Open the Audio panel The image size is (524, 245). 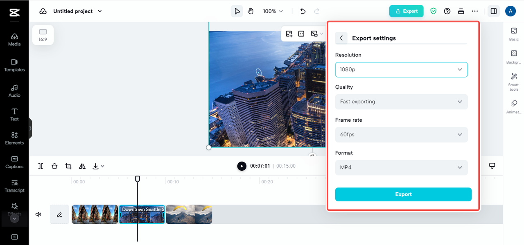14,91
